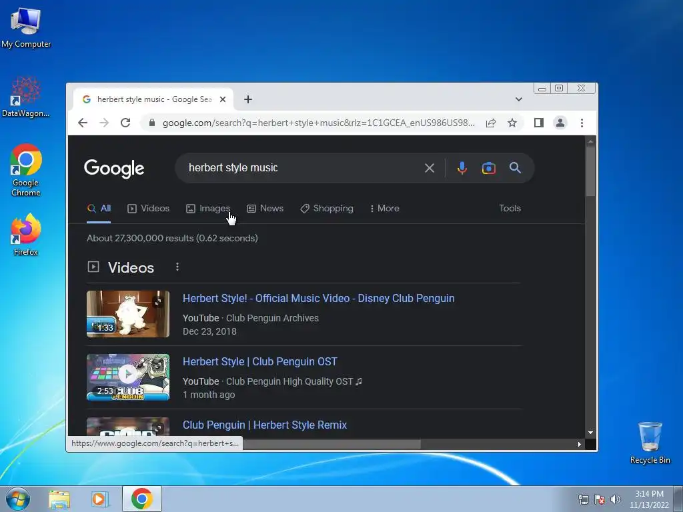Bookmark this page with star icon
683x512 pixels.
(x=512, y=123)
